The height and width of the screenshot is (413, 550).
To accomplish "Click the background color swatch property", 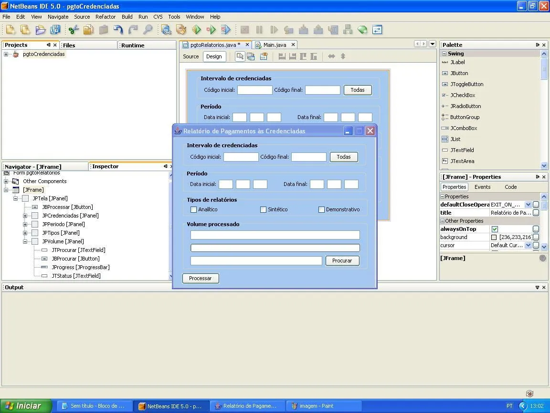I will coord(494,237).
